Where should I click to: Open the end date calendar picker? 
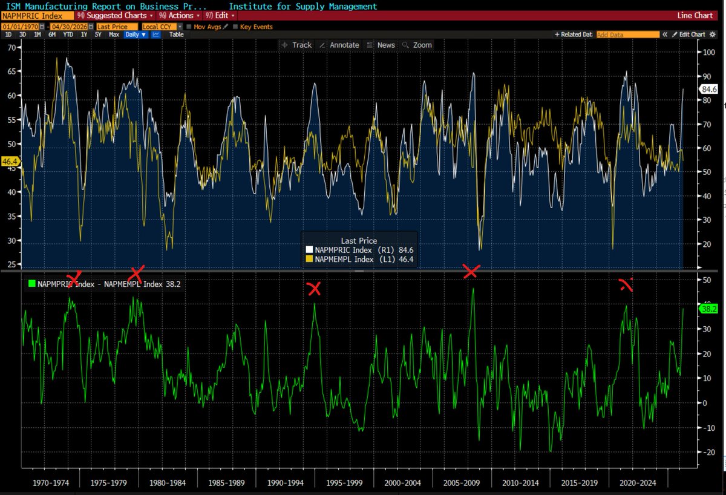[x=91, y=27]
